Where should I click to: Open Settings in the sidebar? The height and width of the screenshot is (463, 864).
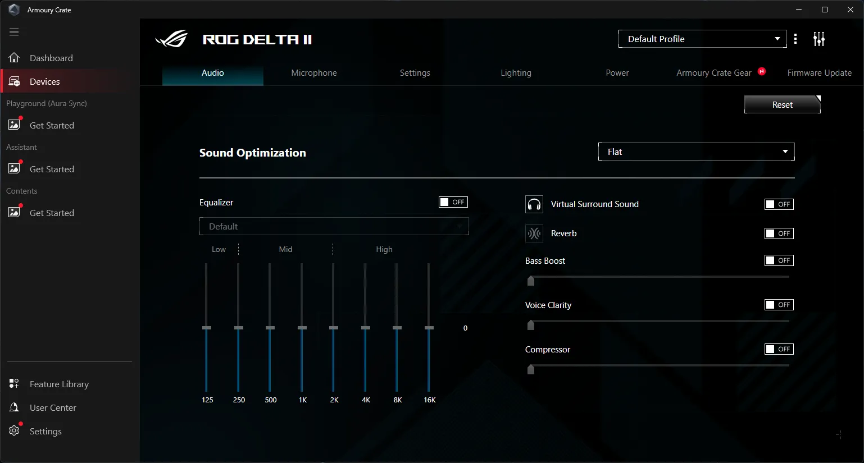point(70,431)
